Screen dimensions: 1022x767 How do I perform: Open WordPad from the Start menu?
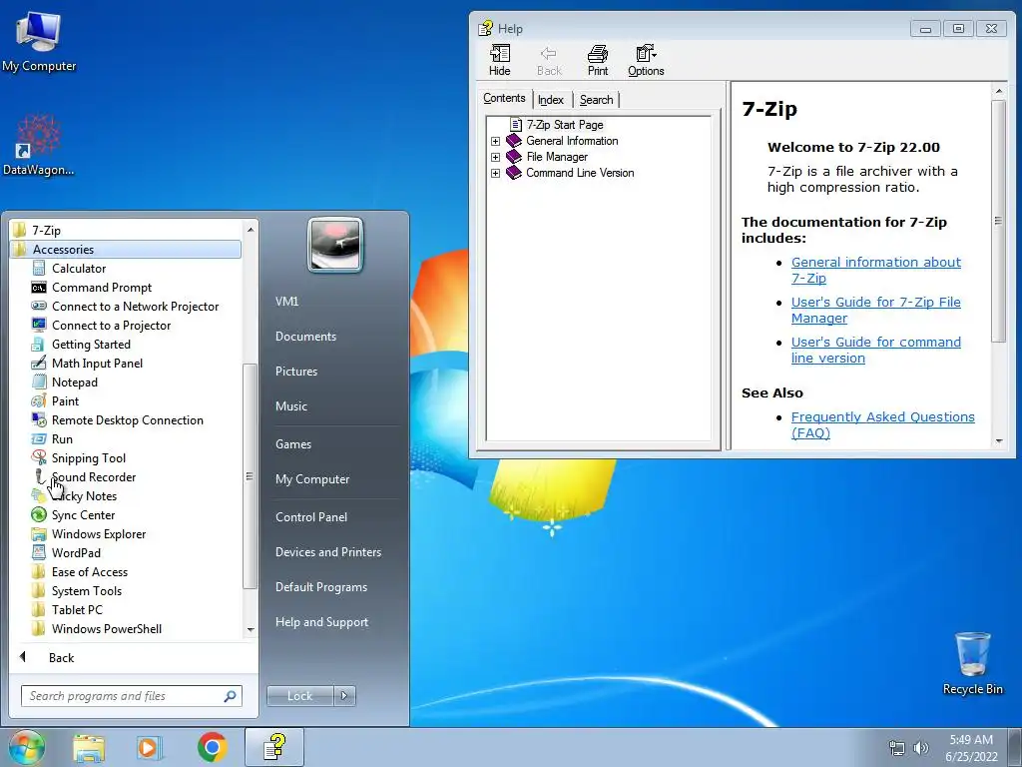(76, 552)
